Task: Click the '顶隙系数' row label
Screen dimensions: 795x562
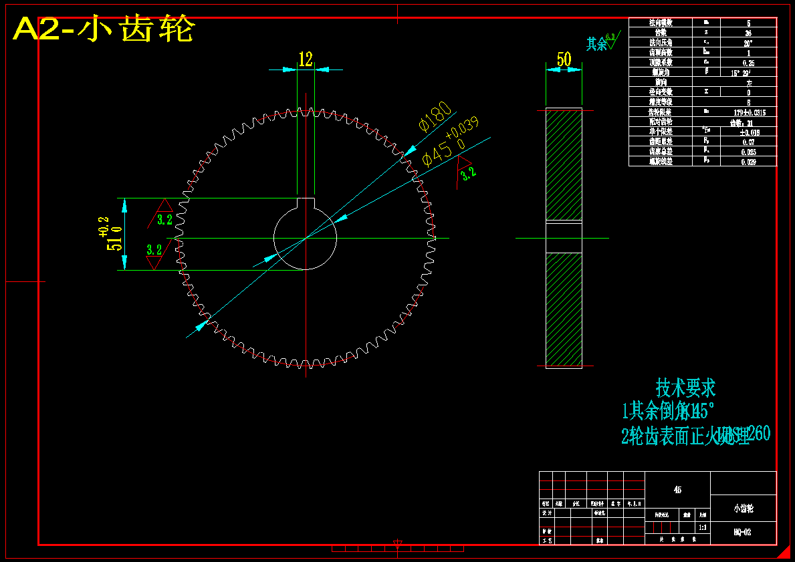Action: coord(660,62)
